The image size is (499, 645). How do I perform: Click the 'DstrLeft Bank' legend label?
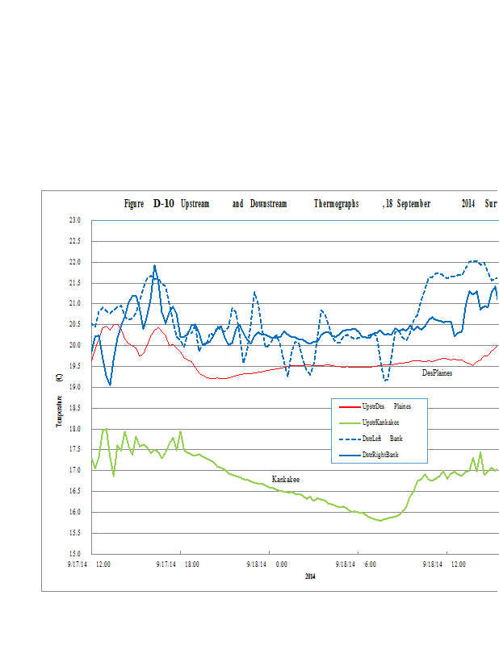click(x=382, y=439)
